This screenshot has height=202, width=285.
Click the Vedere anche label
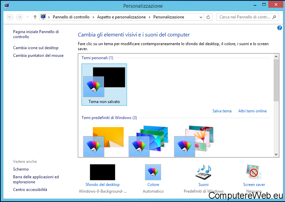(x=25, y=162)
